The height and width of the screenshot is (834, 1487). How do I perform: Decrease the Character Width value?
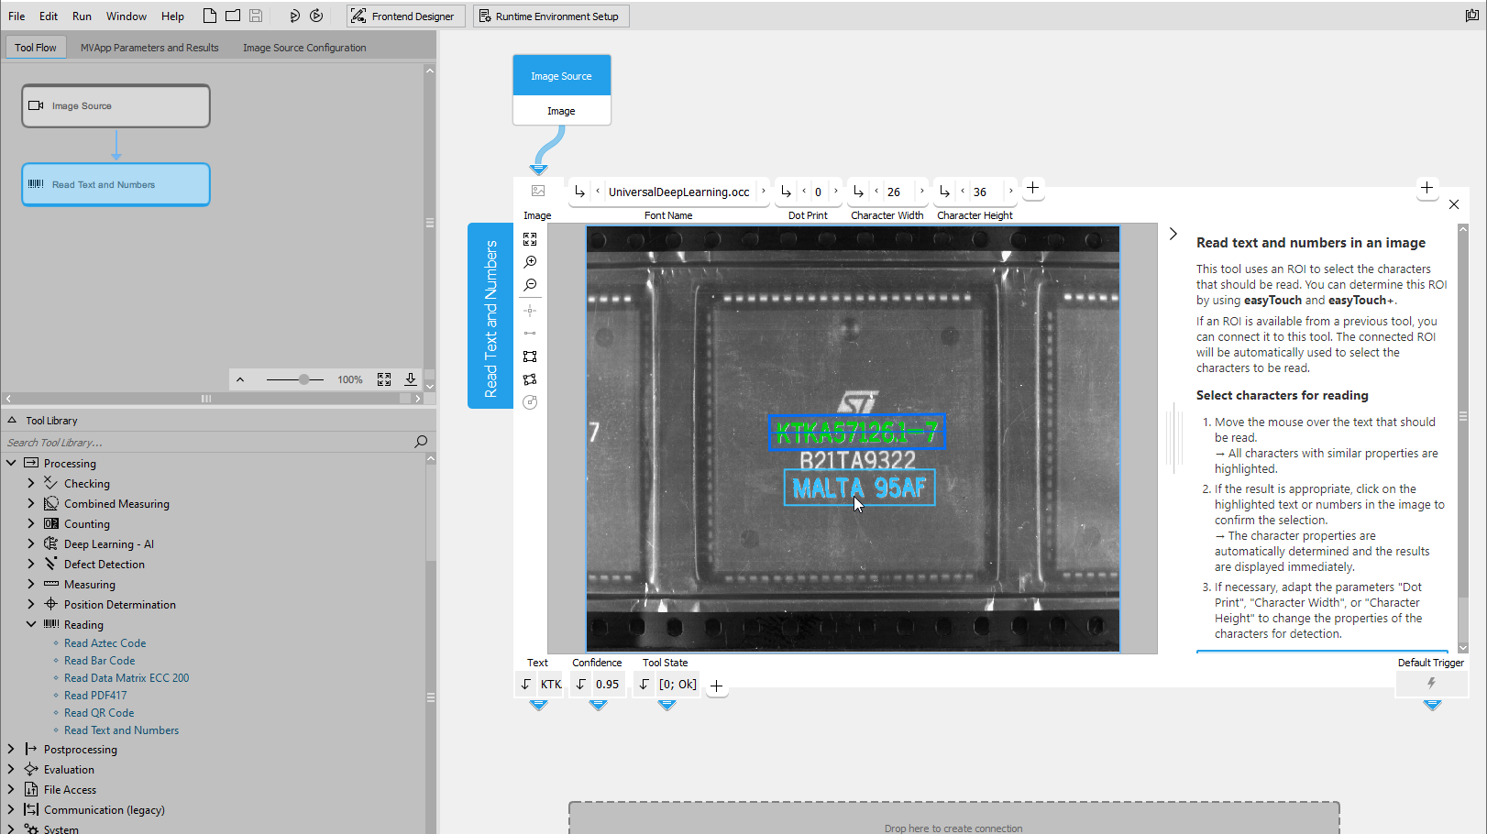[876, 191]
